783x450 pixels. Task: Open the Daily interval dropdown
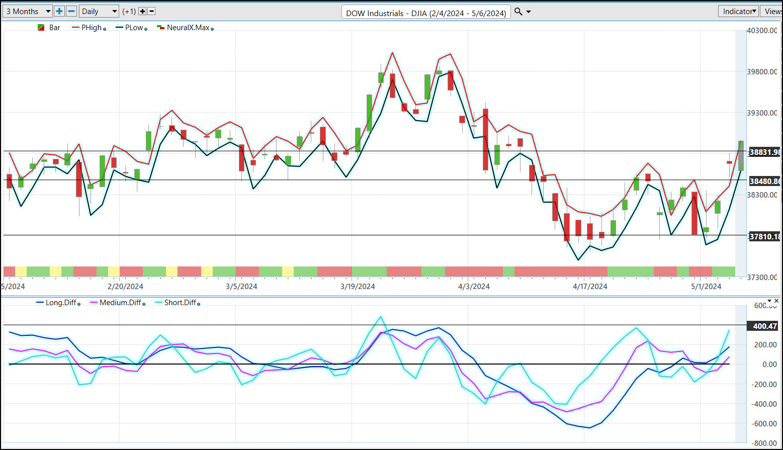pos(99,11)
